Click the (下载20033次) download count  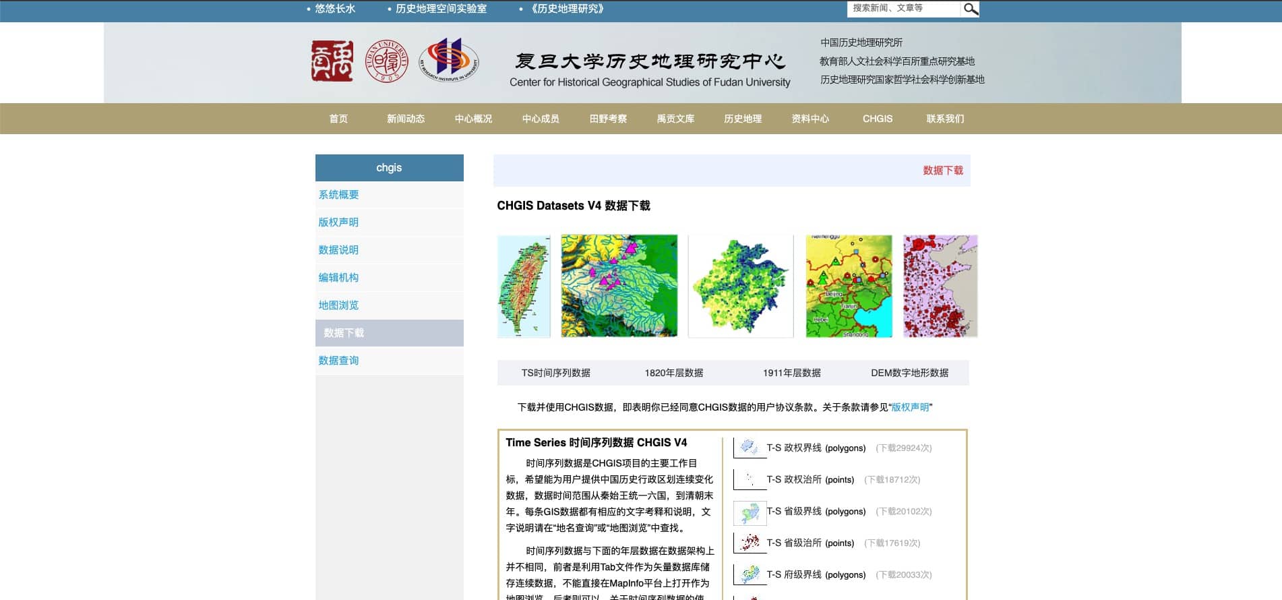pos(904,575)
